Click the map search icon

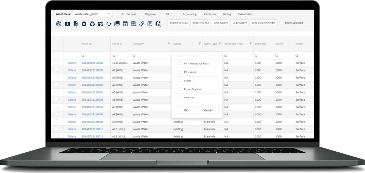[158, 24]
